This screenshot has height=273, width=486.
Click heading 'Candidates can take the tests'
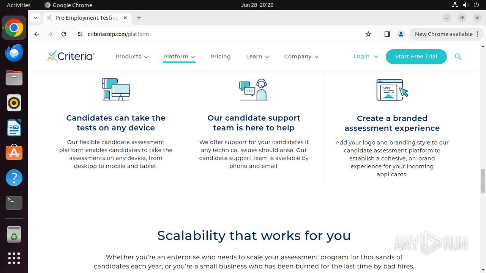[x=116, y=123]
